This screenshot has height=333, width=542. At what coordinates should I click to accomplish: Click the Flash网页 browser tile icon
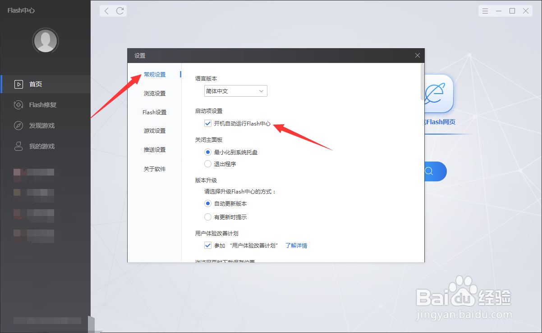tap(438, 94)
